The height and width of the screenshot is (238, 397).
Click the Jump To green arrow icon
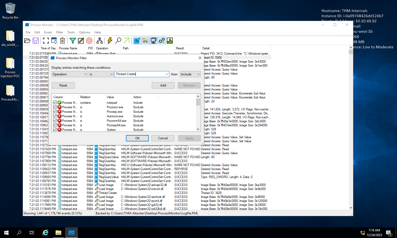coord(126,41)
